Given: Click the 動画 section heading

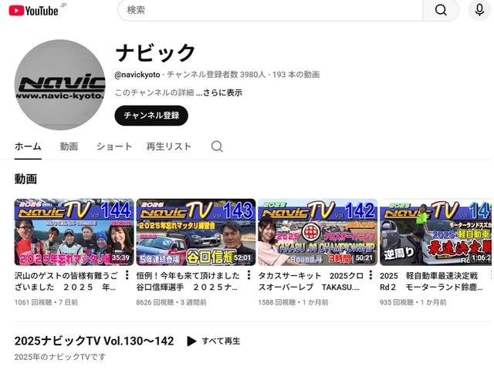Looking at the screenshot, I should (x=25, y=179).
